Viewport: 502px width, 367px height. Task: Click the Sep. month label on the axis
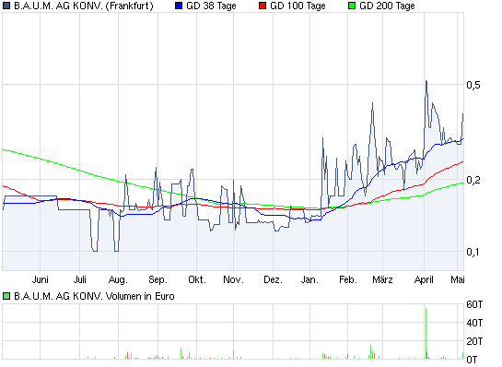coord(158,279)
